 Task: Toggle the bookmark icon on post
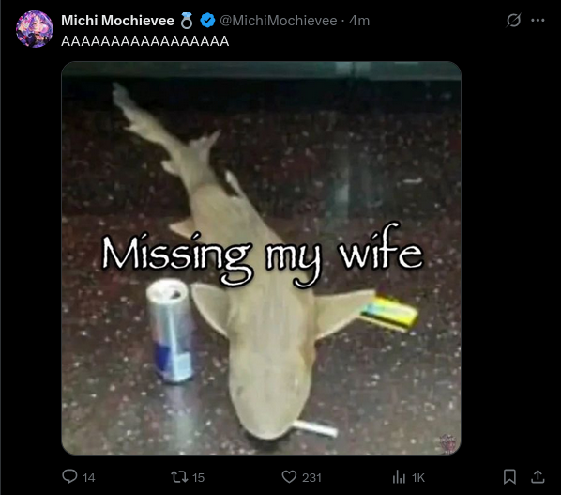(509, 477)
